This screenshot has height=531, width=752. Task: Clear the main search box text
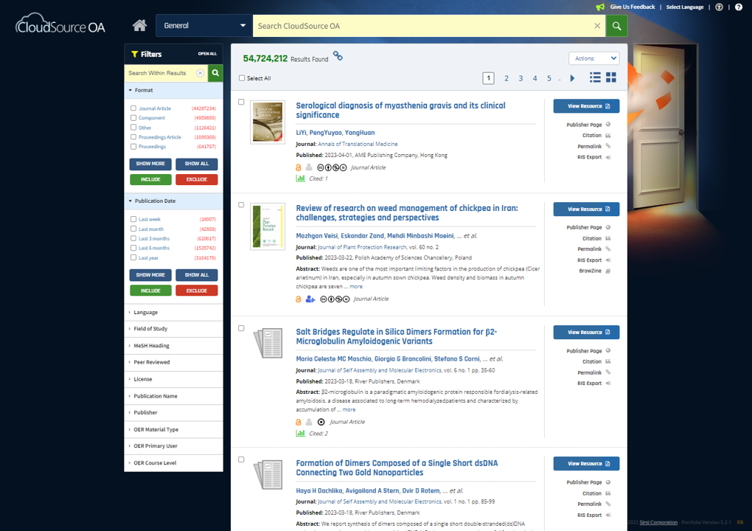(x=597, y=26)
